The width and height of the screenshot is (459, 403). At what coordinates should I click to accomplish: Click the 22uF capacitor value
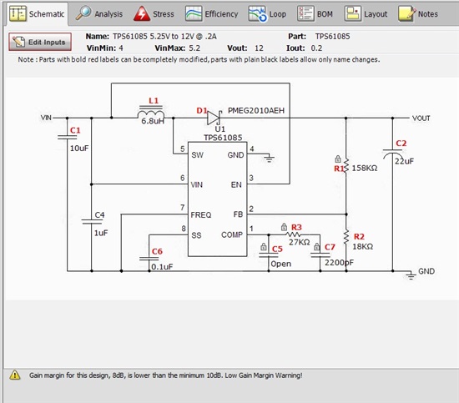[x=404, y=161]
